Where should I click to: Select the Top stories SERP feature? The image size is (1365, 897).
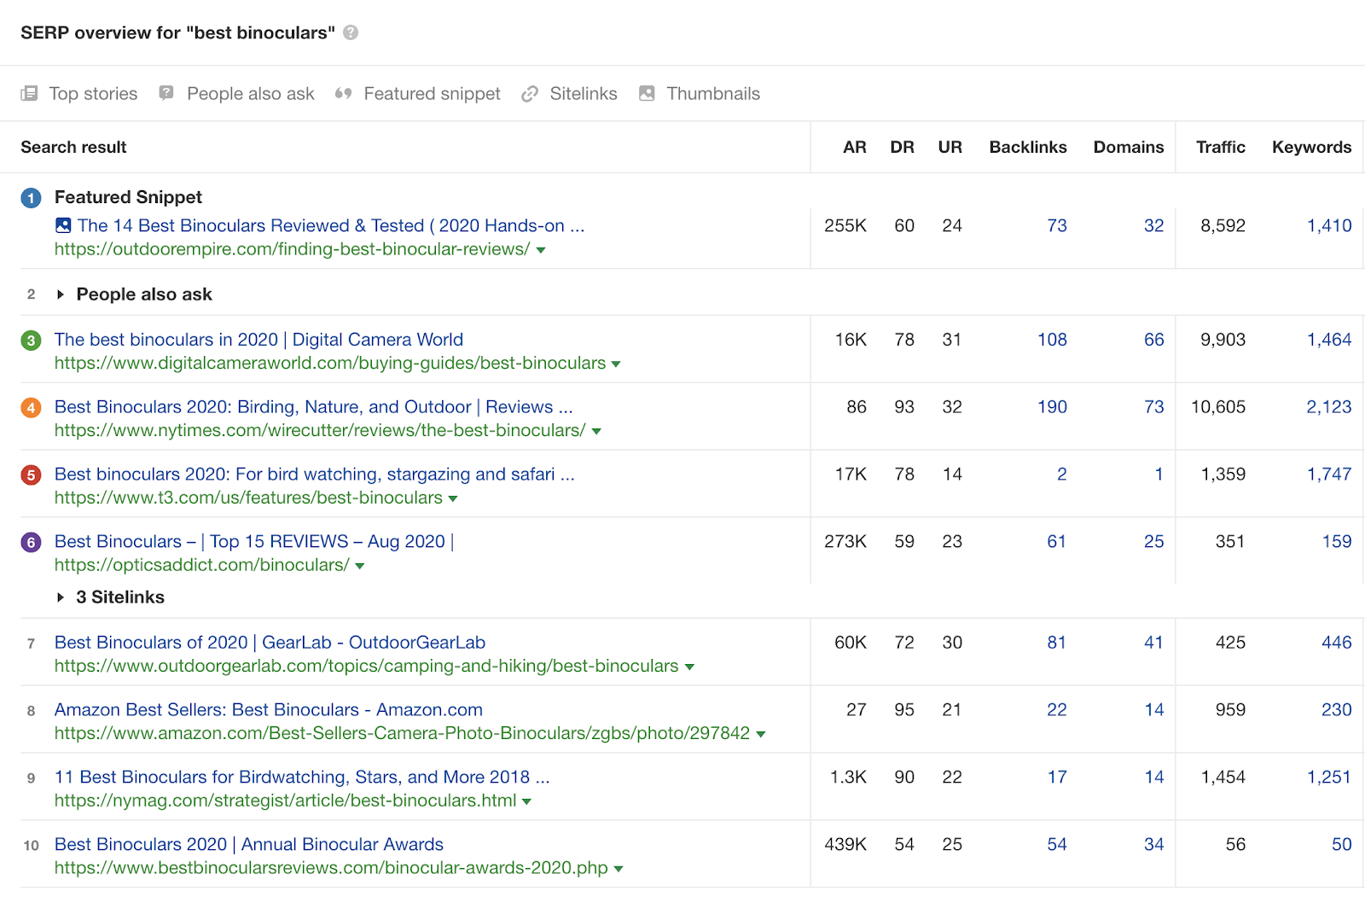pyautogui.click(x=93, y=94)
